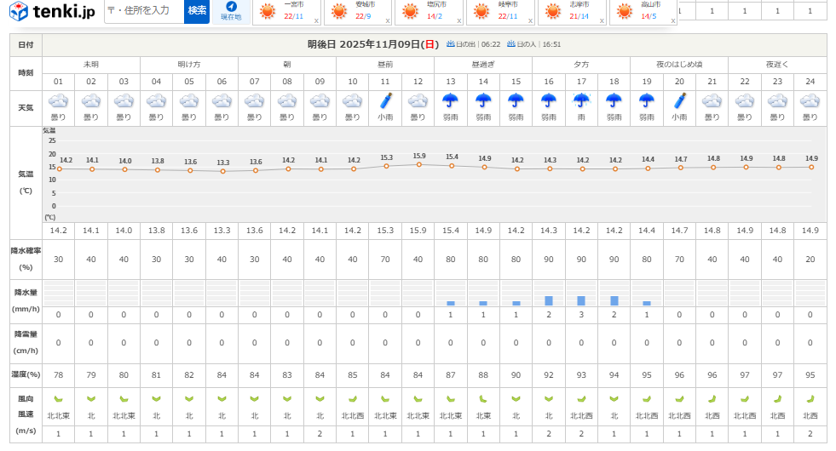Open the 一宮市 forecast card
This screenshot has height=451, width=836.
coord(287,11)
